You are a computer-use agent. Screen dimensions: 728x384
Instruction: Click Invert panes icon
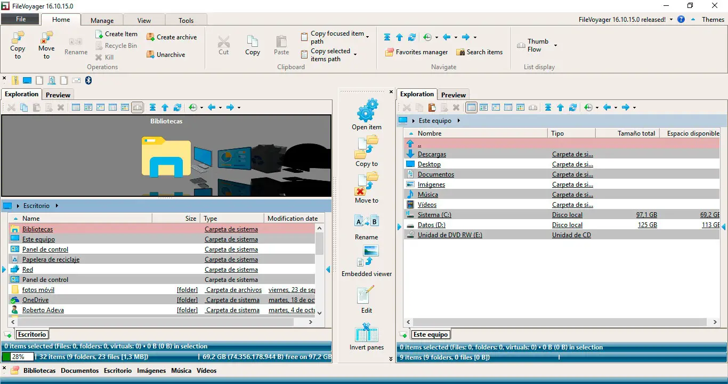(x=367, y=332)
